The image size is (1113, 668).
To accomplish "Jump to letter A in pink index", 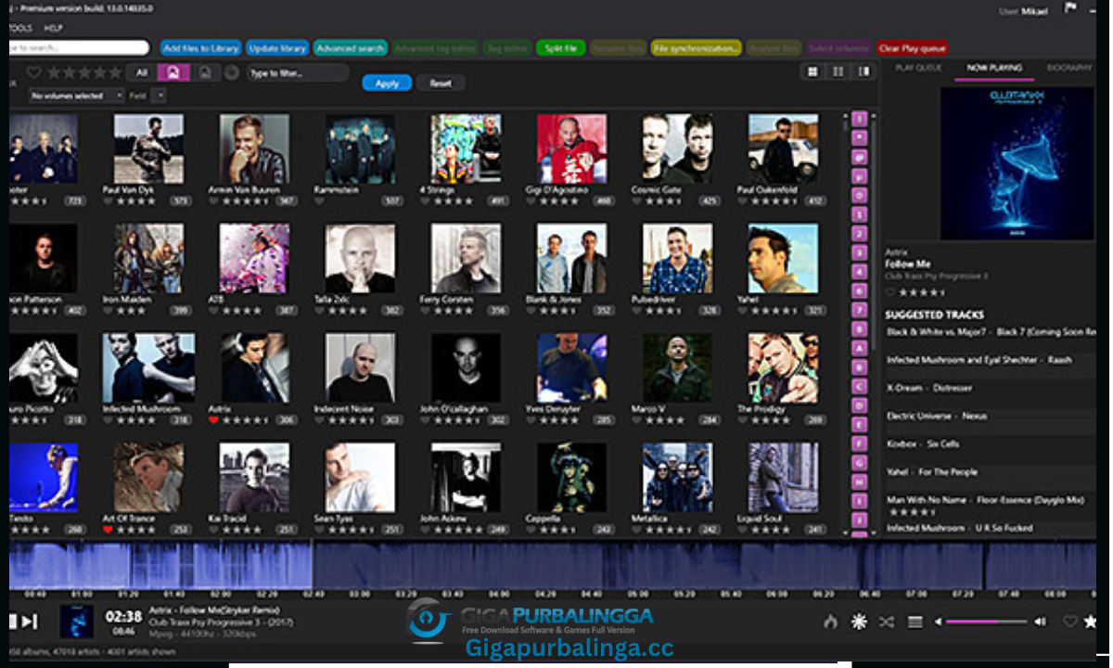I will coord(859,348).
